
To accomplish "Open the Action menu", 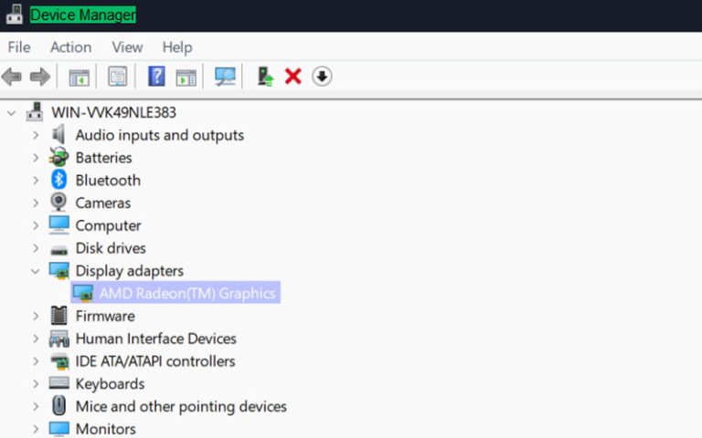I will coord(70,47).
